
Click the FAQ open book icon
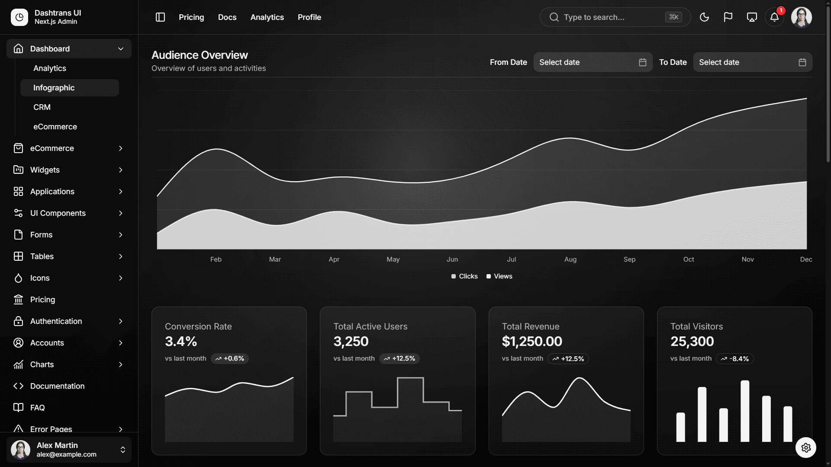pyautogui.click(x=18, y=408)
